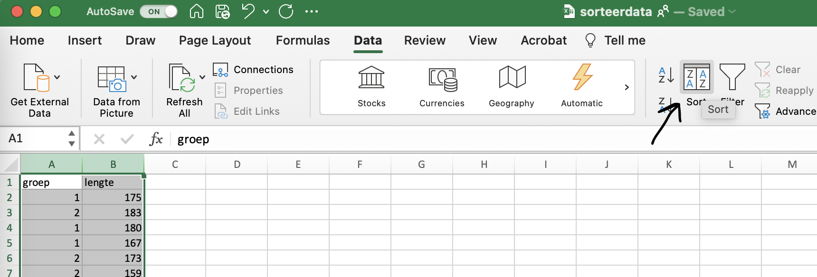Select column C header

click(x=175, y=165)
